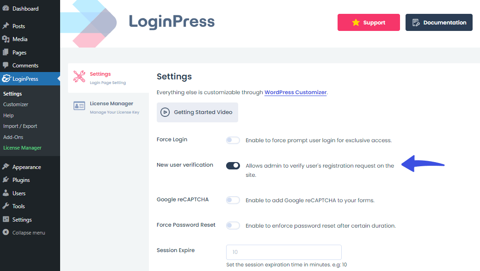480x271 pixels.
Task: Click the Support button
Action: point(369,22)
